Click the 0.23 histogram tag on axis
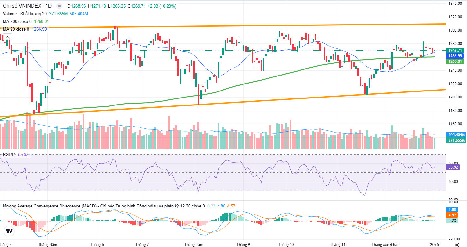467x247 pixels. coord(452,221)
